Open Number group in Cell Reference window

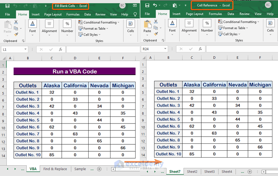pyautogui.click(x=207, y=27)
